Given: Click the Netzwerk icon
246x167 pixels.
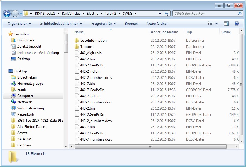Looking at the screenshot, I should point(14,102).
